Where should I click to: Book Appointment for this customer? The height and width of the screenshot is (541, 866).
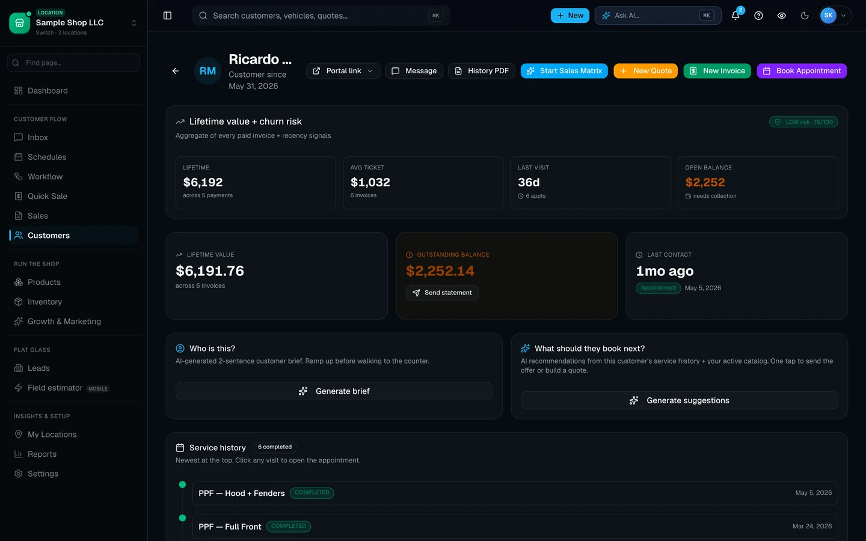pyautogui.click(x=802, y=71)
